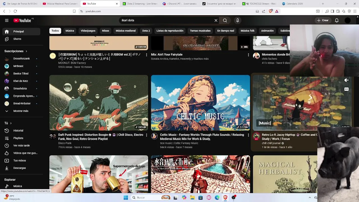Open Tus videos in the sidebar
The image size is (359, 202).
[x=21, y=160]
